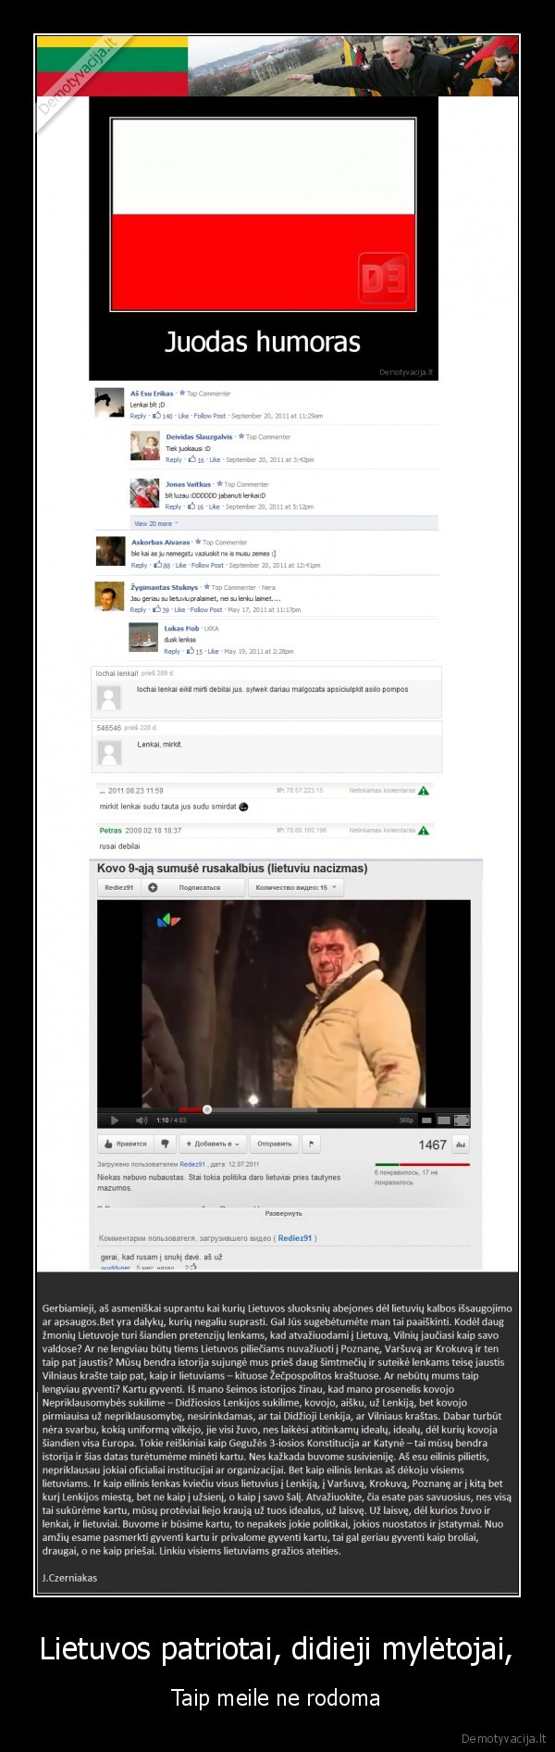Click the Отправить share button
The image size is (555, 1752).
274,1144
